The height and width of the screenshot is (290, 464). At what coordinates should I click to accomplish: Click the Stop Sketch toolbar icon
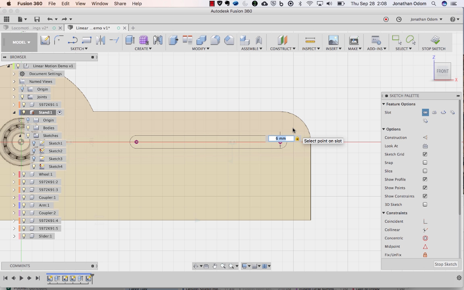tap(435, 40)
